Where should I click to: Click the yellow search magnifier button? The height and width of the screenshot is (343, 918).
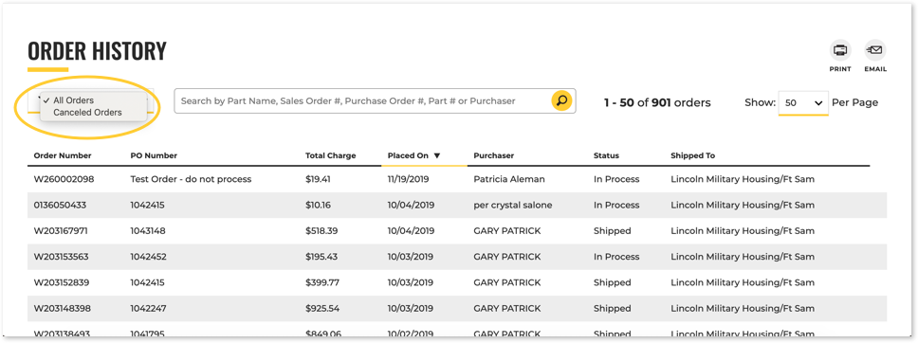click(562, 100)
